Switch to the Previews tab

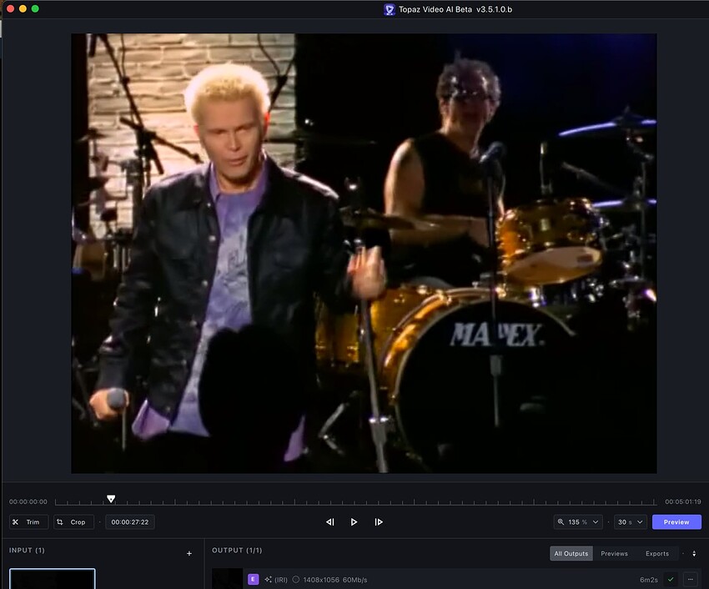[x=614, y=553]
